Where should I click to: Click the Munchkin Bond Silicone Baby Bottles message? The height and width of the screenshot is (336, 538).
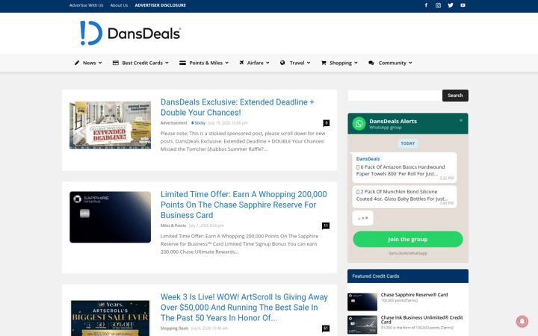[404, 197]
